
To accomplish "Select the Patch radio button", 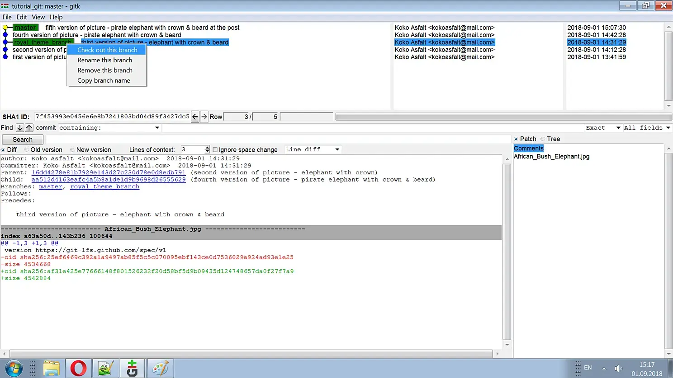I will tap(516, 139).
